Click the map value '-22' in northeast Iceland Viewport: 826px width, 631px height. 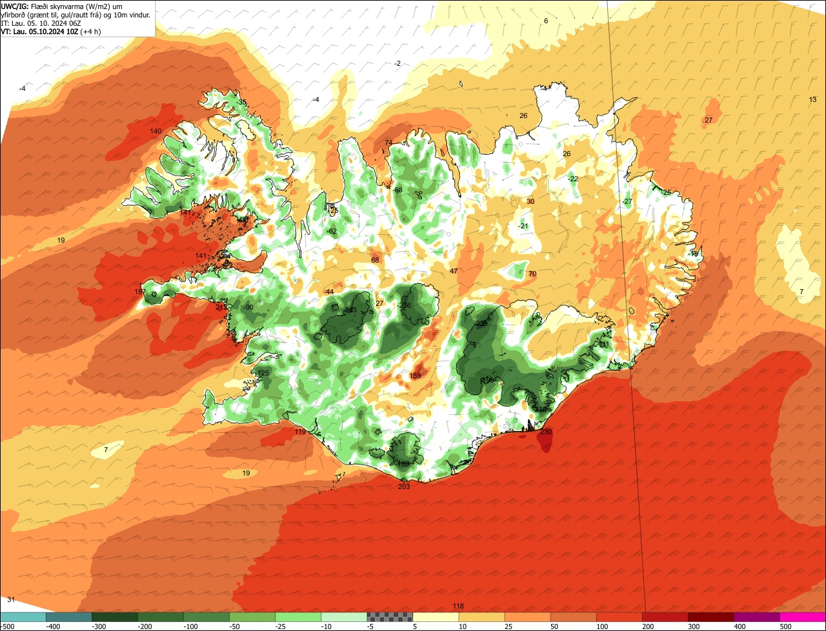coord(573,179)
